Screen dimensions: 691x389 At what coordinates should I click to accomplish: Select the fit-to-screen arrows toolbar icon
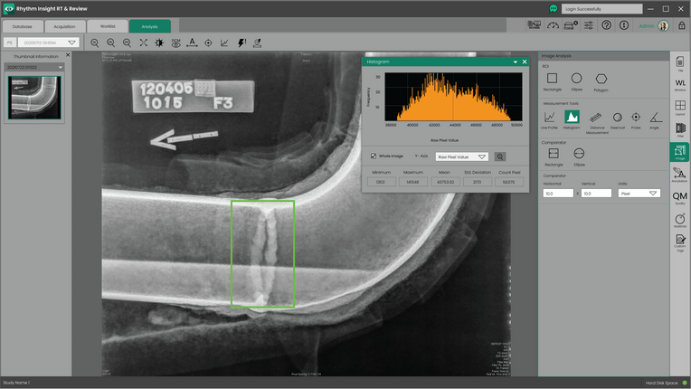143,43
